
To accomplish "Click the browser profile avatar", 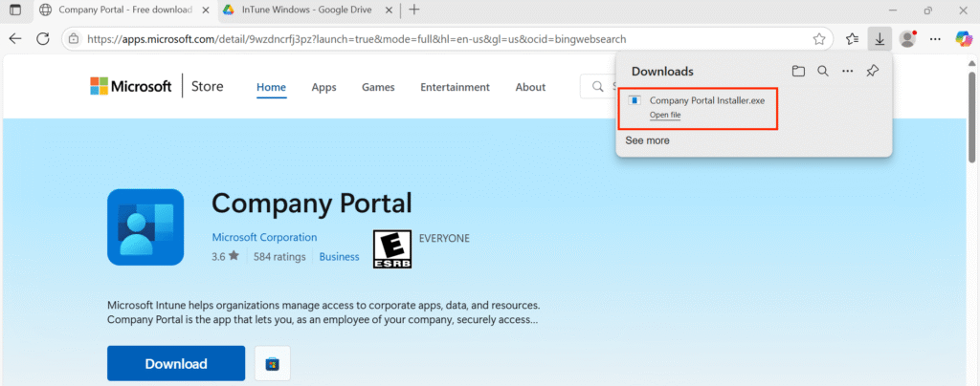I will click(x=907, y=39).
